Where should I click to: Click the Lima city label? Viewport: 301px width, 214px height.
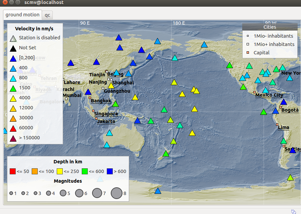tap(284, 128)
